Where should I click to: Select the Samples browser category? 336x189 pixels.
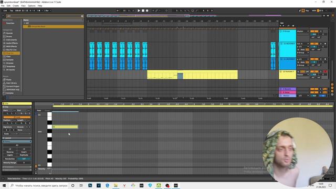tap(9, 60)
